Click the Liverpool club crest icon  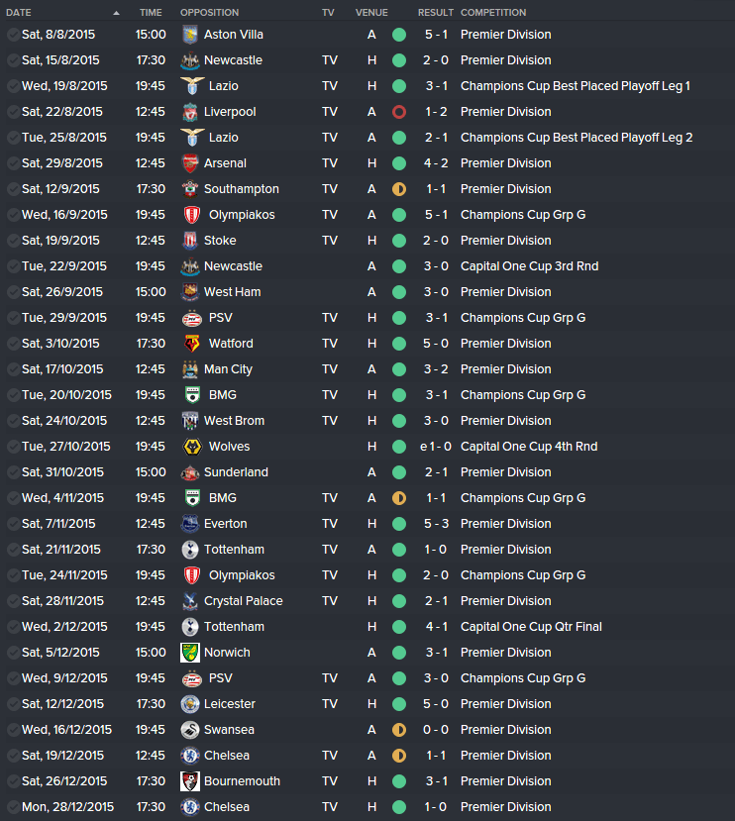189,112
